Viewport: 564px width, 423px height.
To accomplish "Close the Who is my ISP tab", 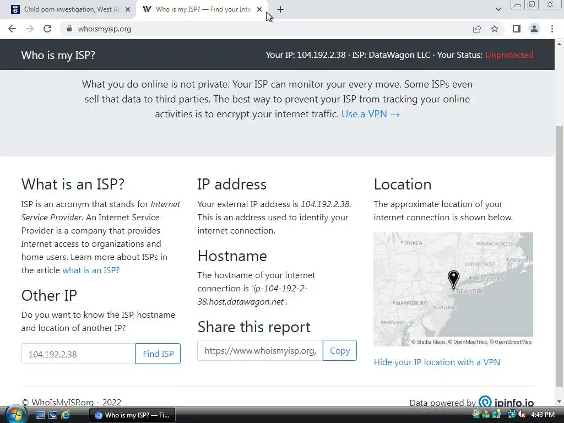I will coord(259,9).
